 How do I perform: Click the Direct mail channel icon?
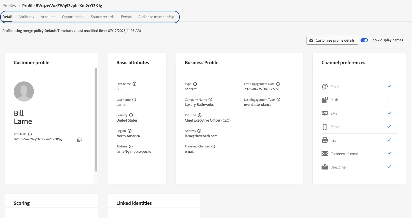click(x=325, y=167)
